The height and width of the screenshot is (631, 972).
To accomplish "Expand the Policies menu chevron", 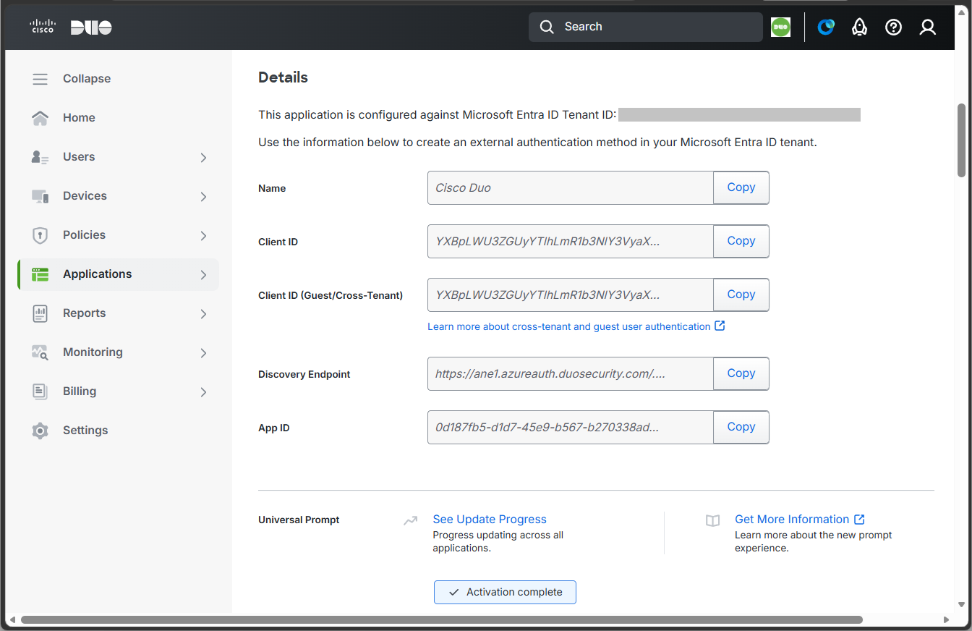I will (x=203, y=236).
